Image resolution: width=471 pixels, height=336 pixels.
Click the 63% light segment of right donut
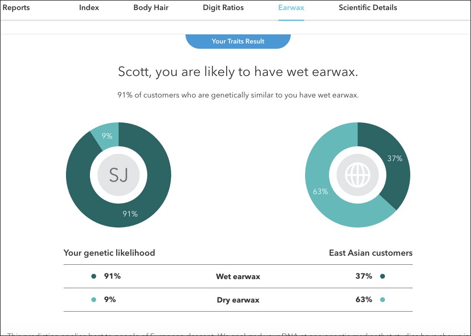[320, 191]
